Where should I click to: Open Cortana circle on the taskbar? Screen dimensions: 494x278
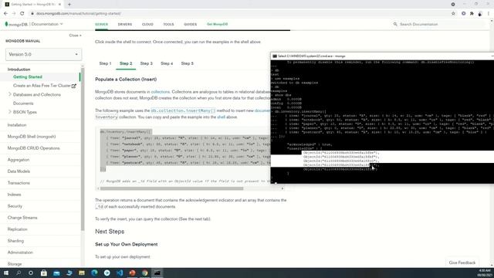[31, 273]
